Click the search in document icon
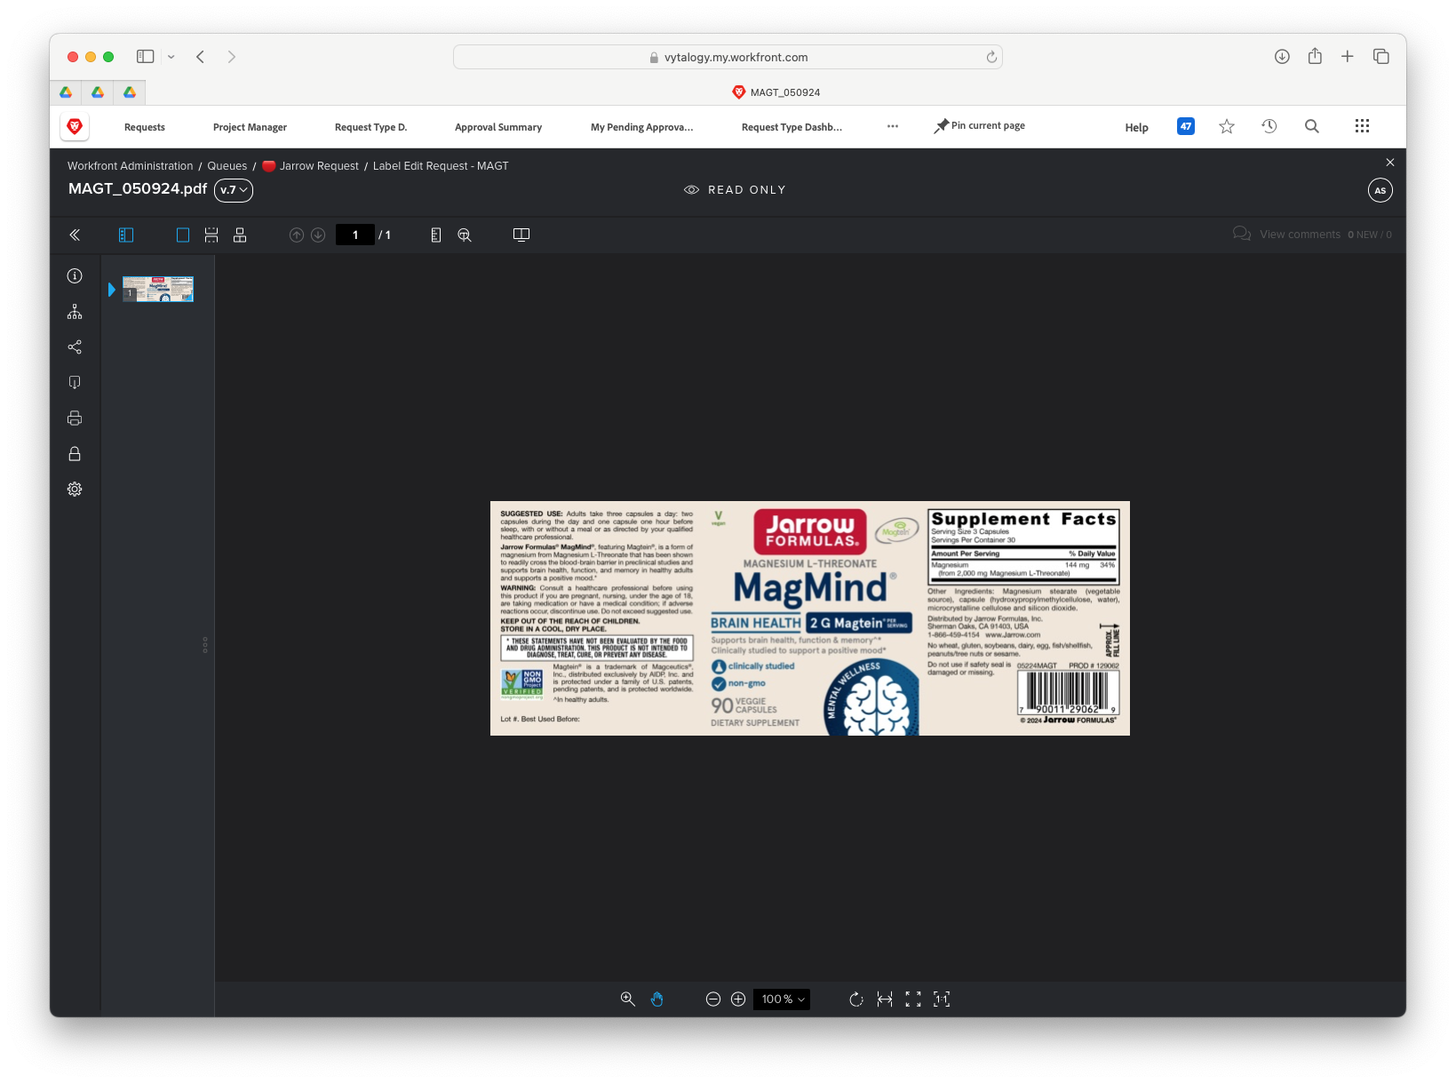The image size is (1456, 1083). [x=465, y=235]
